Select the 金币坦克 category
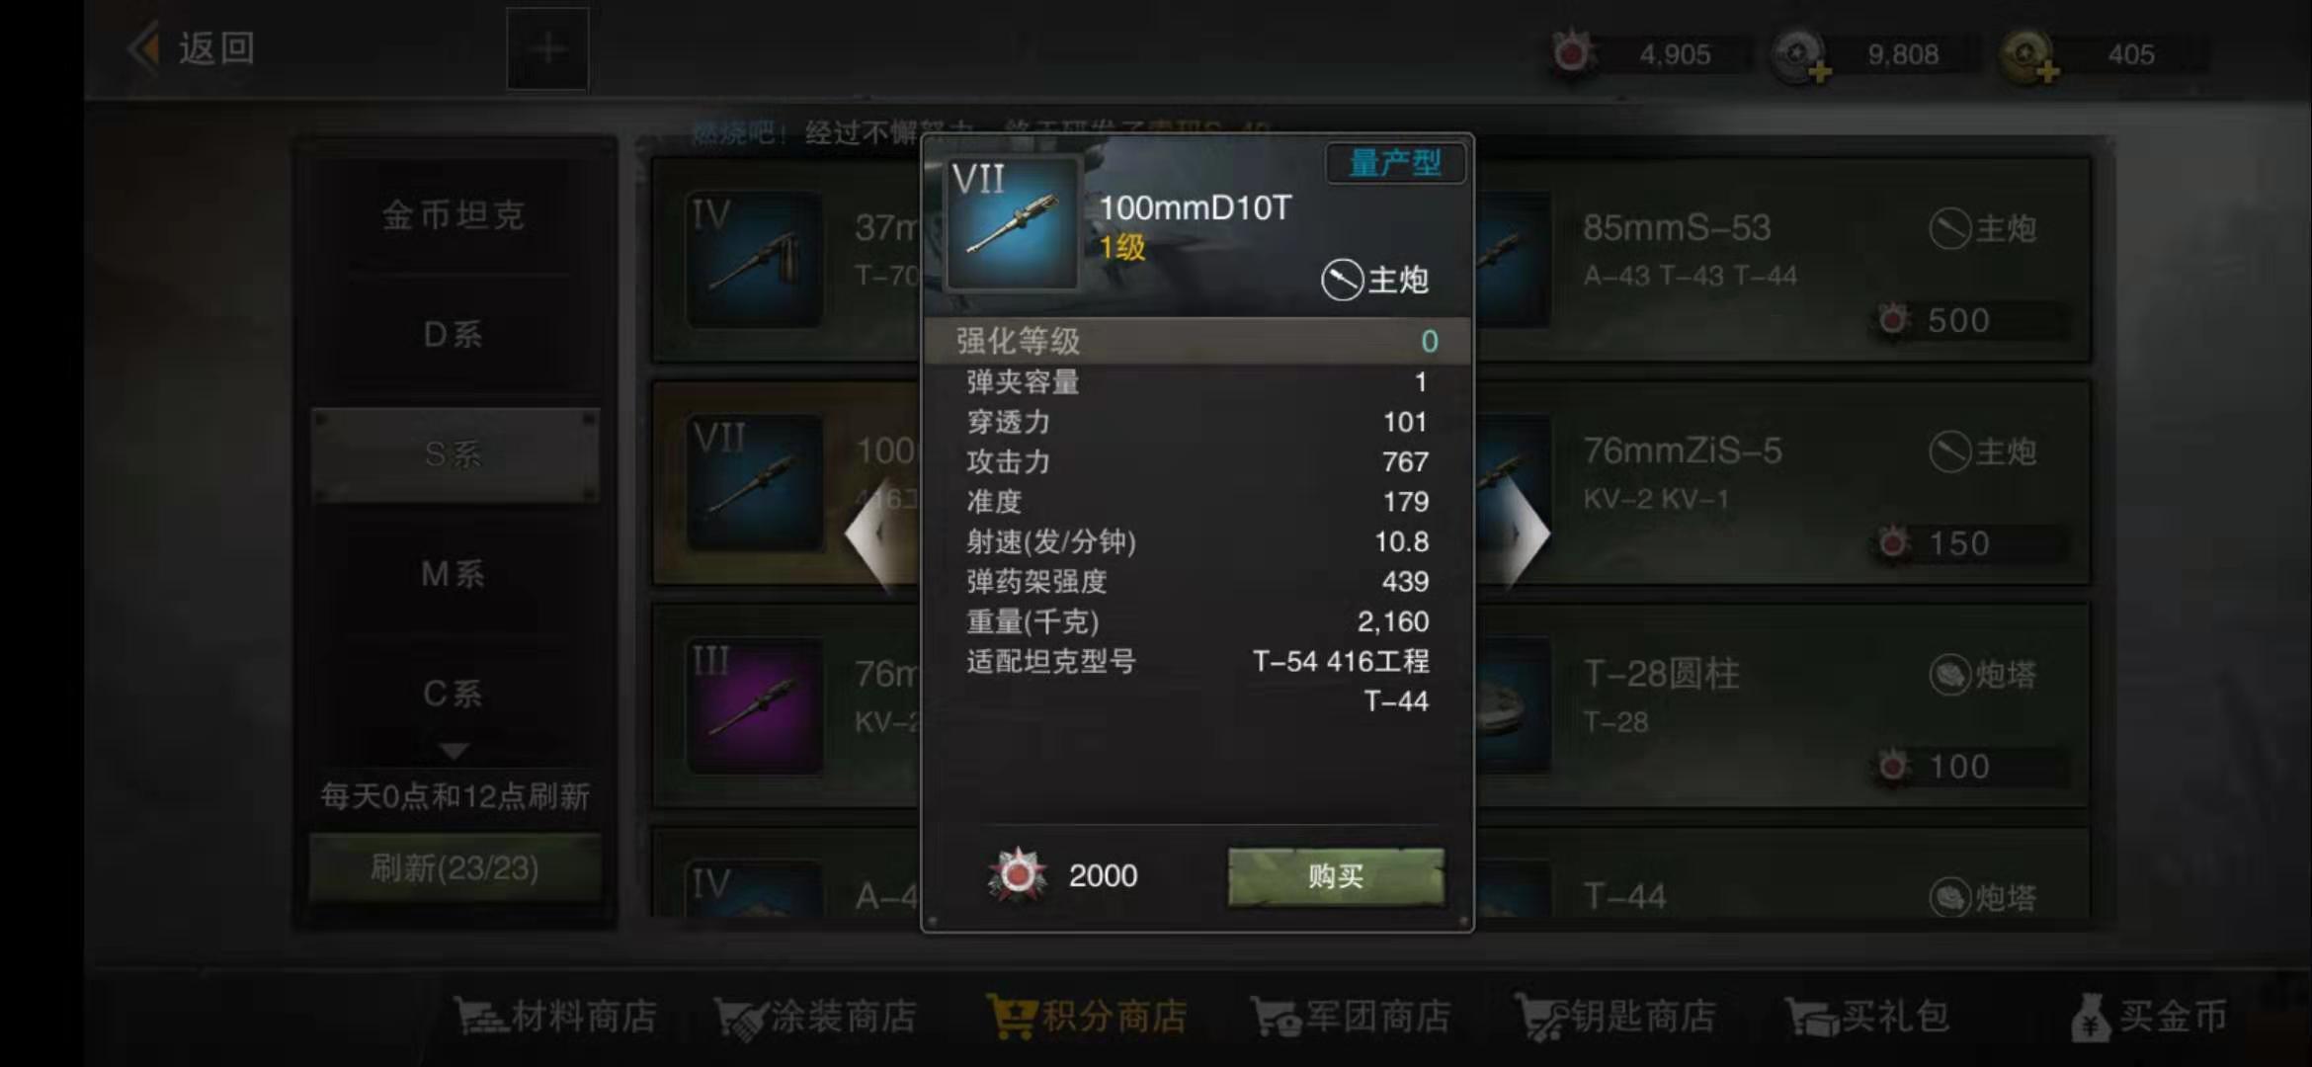 tap(454, 215)
